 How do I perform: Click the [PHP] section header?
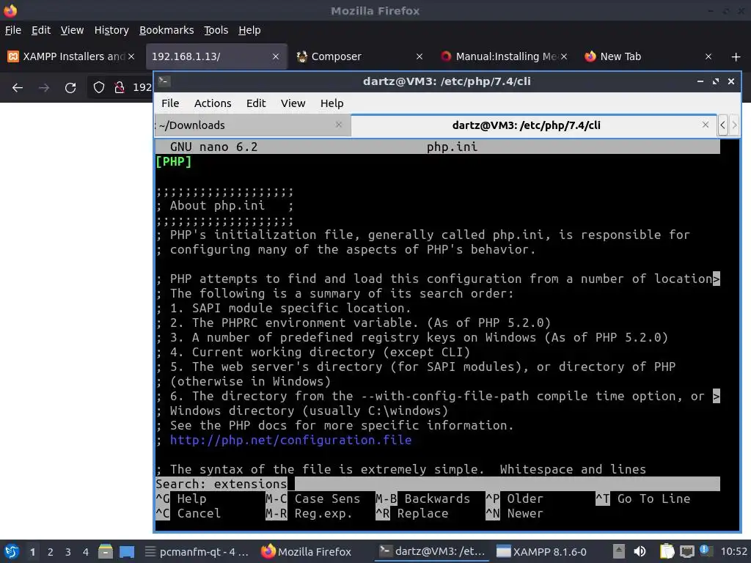(x=173, y=162)
